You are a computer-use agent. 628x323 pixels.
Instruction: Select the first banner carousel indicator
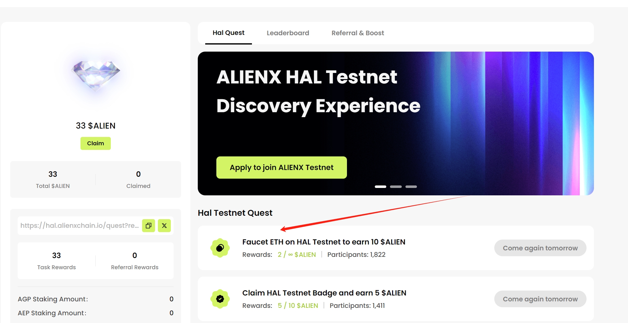(x=380, y=187)
